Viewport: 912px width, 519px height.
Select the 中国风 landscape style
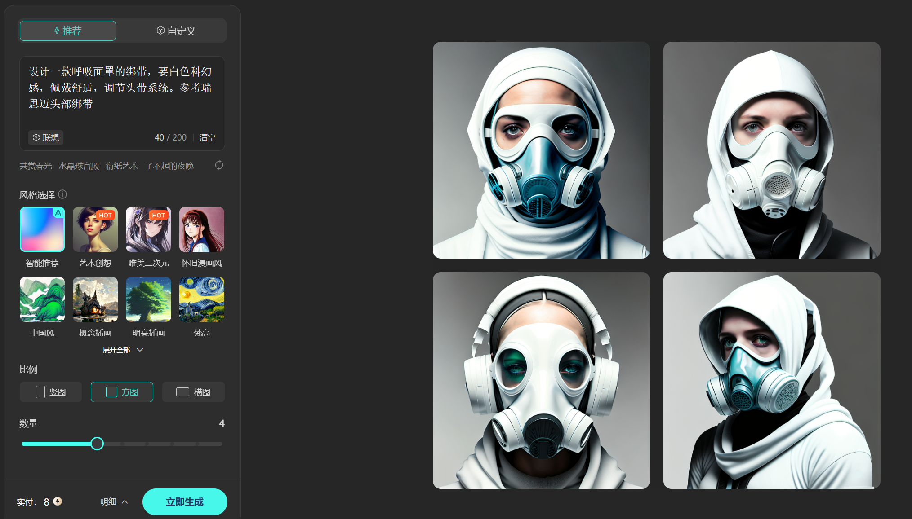click(x=42, y=299)
